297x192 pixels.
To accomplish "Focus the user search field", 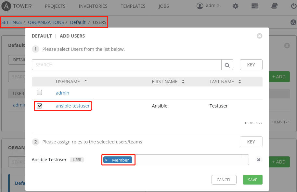I will [127, 65].
